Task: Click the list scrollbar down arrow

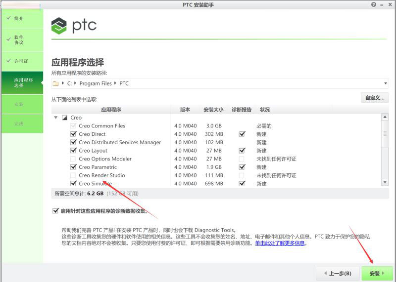Action: (x=385, y=182)
